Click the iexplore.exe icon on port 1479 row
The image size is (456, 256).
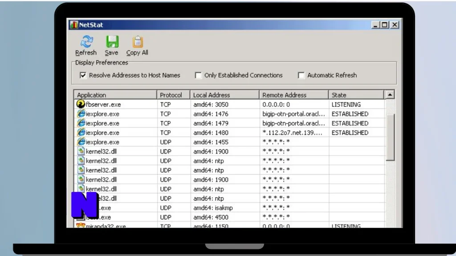[81, 123]
